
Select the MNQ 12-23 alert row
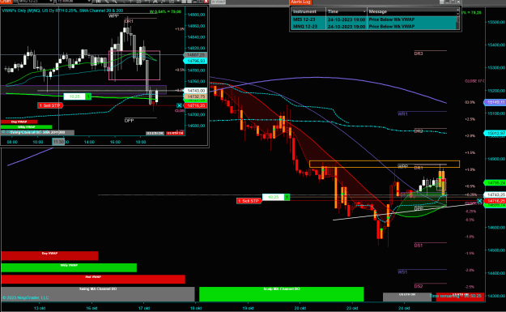click(x=374, y=27)
